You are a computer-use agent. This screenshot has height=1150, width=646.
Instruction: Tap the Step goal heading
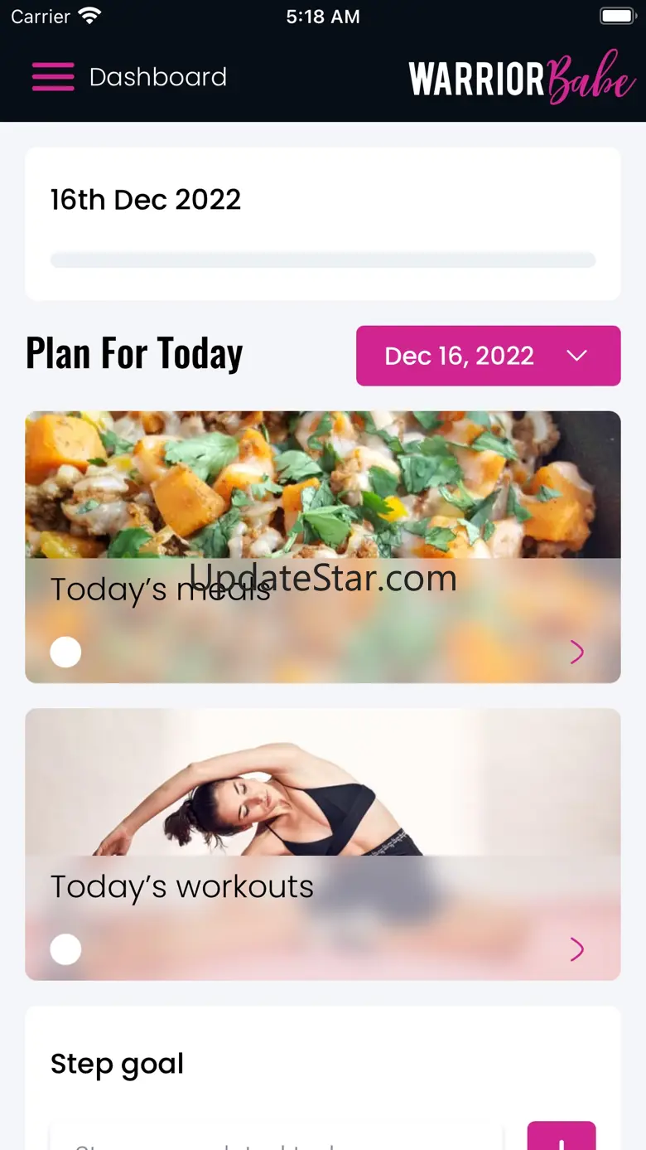[117, 1064]
